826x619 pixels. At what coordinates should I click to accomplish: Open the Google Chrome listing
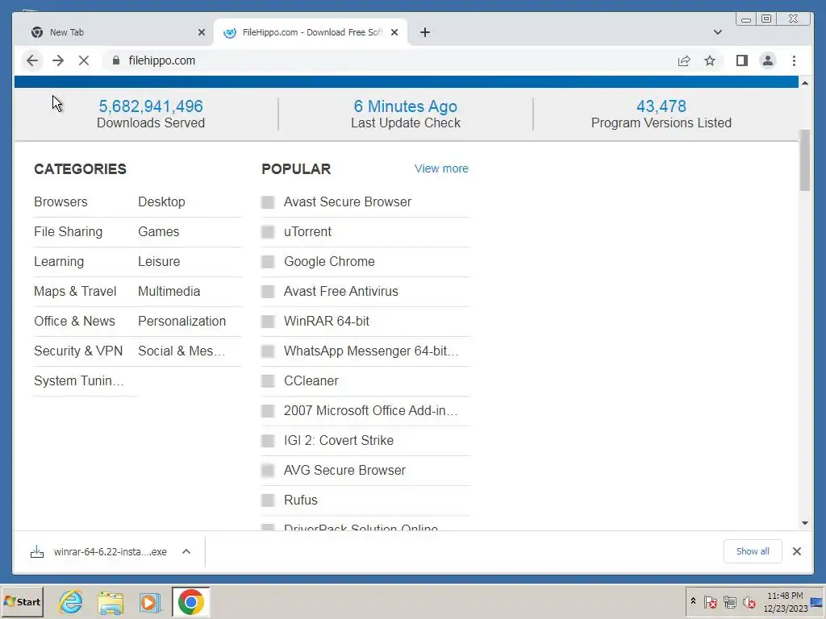point(329,262)
